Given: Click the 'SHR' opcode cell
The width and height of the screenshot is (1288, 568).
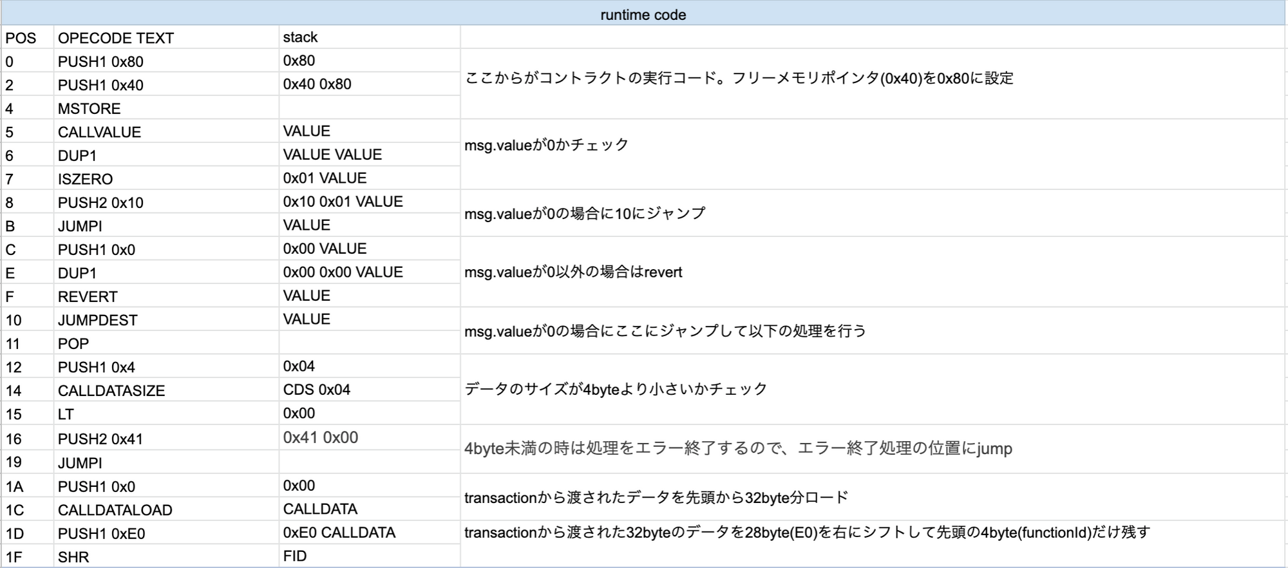Looking at the screenshot, I should pos(167,556).
